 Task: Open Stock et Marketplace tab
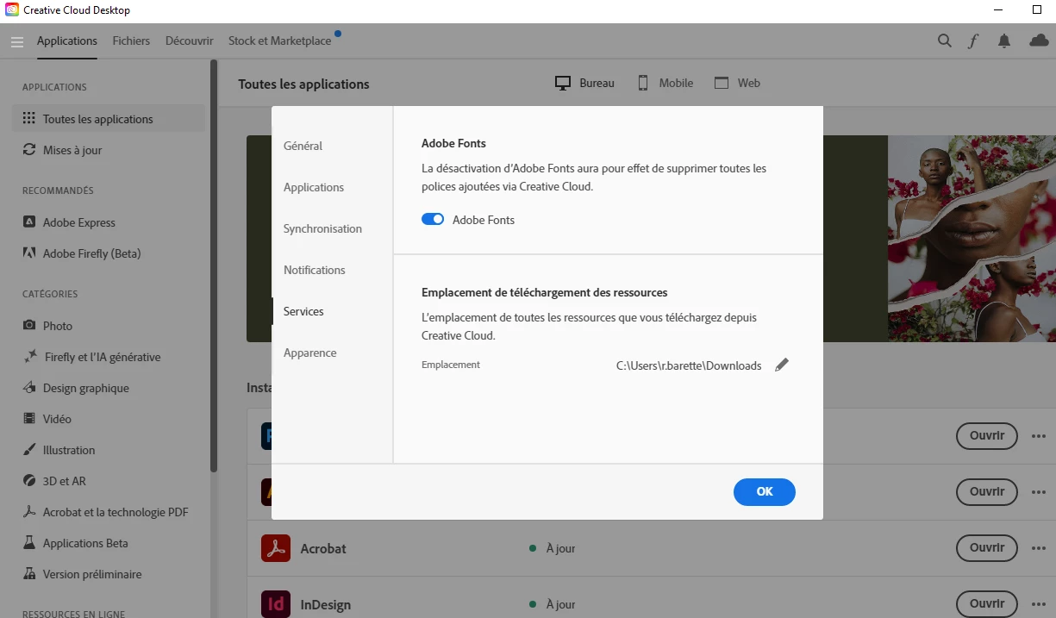[279, 41]
